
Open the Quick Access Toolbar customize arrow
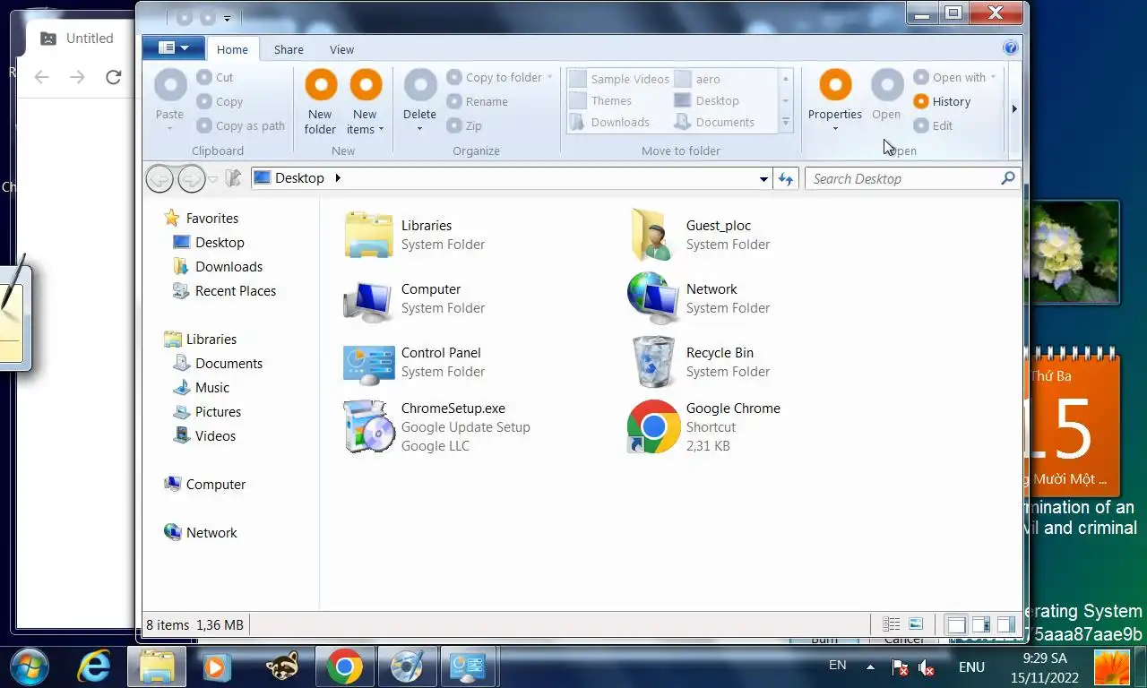point(227,18)
